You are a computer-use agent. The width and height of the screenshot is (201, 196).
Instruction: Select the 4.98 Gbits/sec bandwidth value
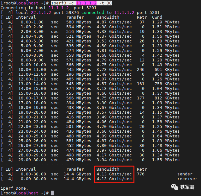pyautogui.click(x=114, y=27)
